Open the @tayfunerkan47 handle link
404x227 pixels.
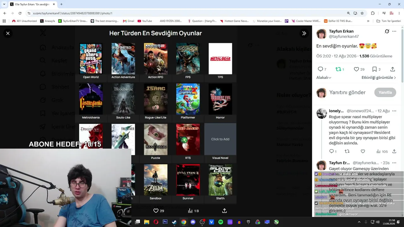coord(344,37)
